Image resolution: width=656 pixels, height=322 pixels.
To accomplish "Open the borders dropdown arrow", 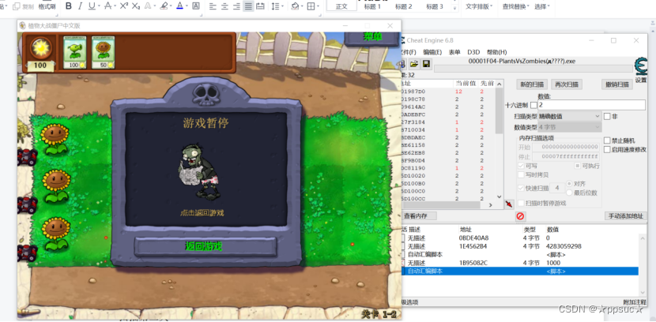I will (318, 6).
